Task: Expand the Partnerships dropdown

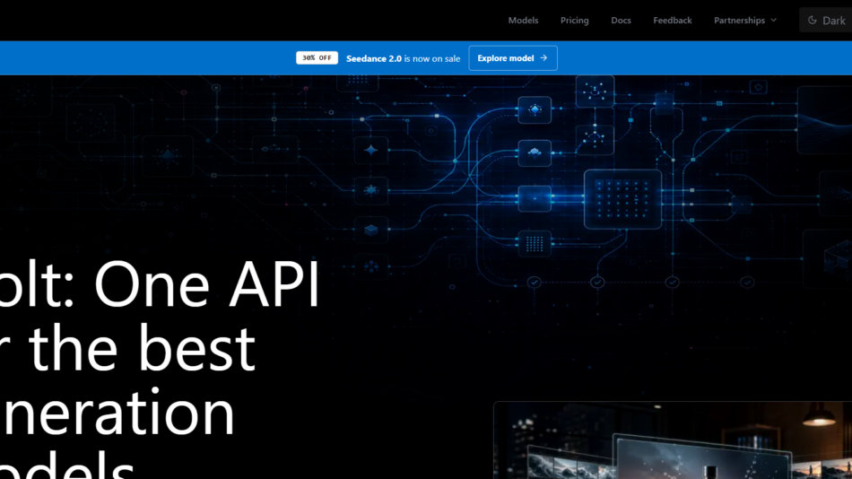Action: (745, 20)
